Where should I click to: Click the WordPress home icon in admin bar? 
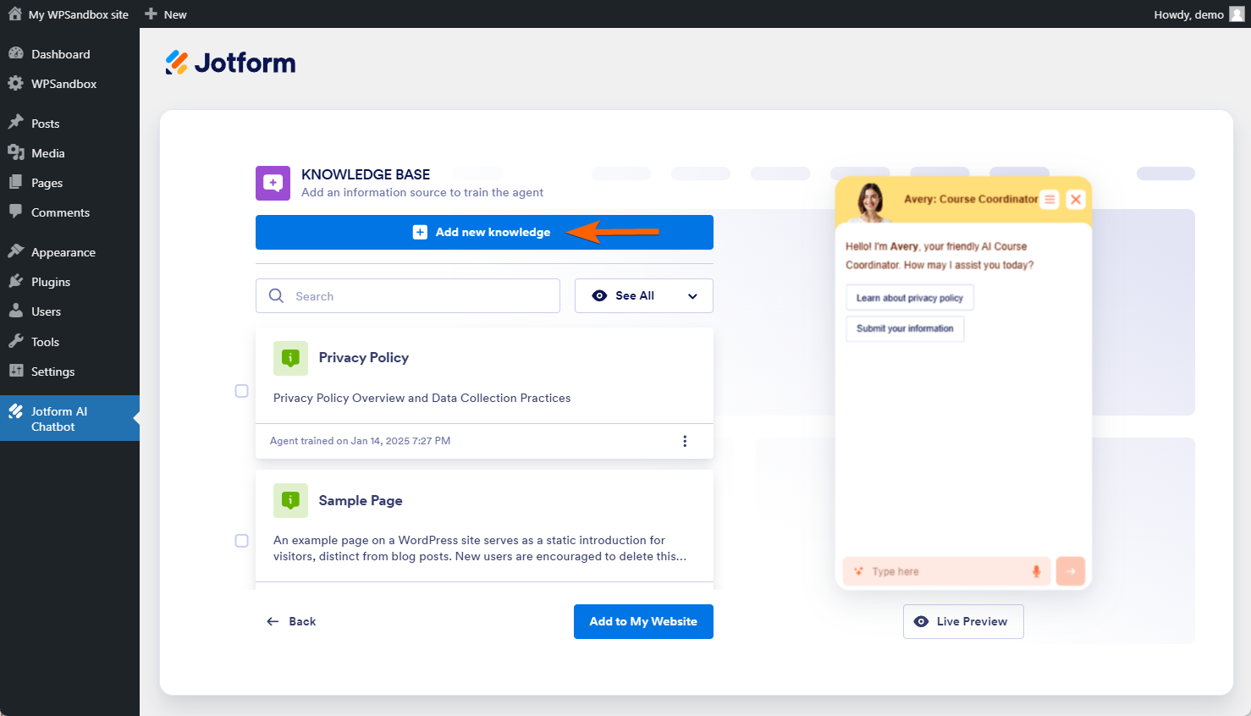pos(15,14)
